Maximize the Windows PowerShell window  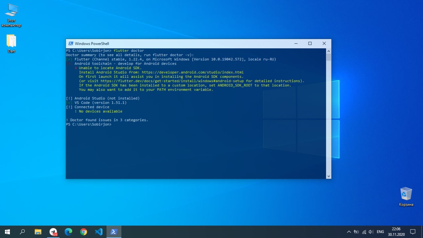coord(310,43)
